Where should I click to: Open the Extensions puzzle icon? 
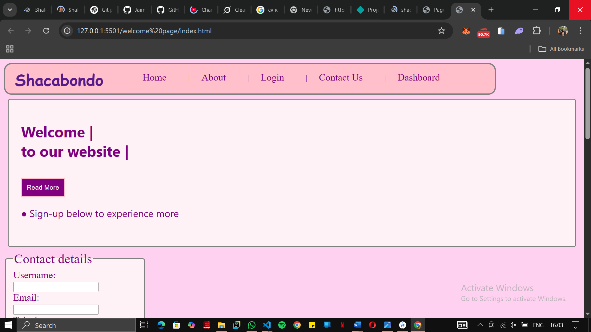[537, 31]
